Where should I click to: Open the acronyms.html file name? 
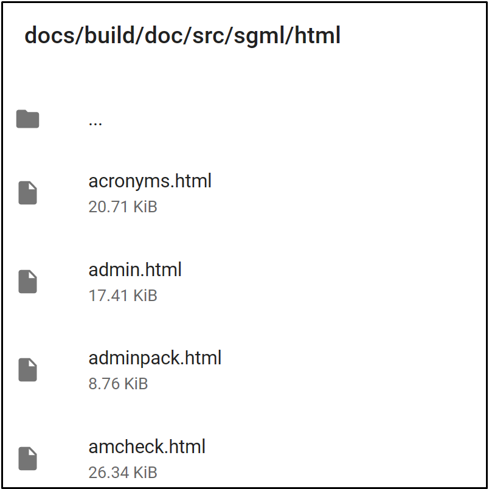(150, 181)
